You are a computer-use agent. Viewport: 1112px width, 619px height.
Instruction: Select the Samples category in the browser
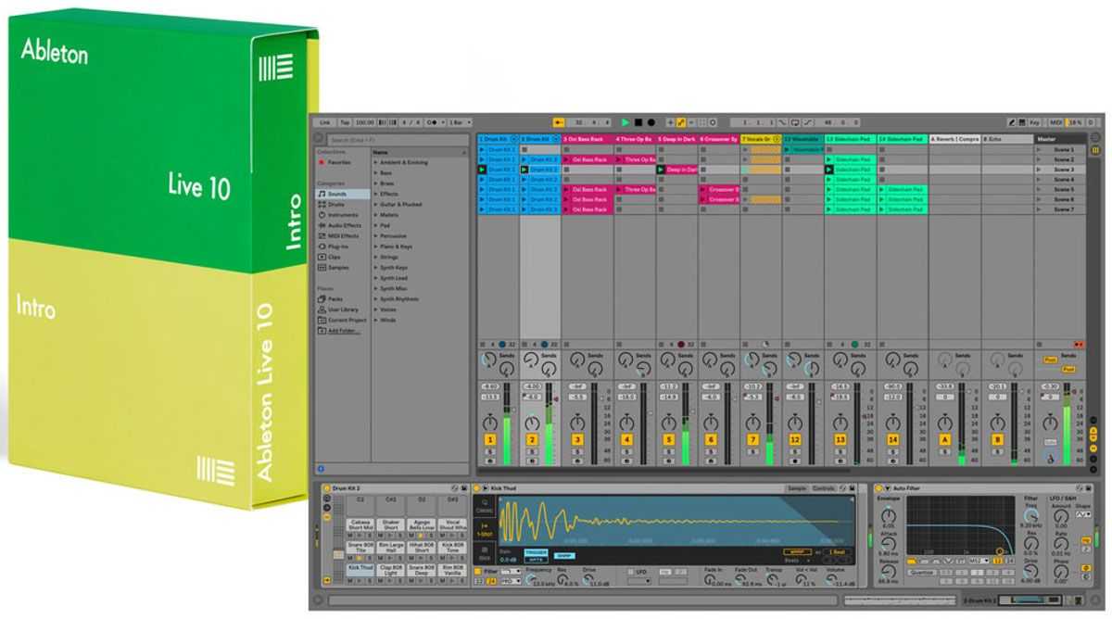tap(338, 268)
